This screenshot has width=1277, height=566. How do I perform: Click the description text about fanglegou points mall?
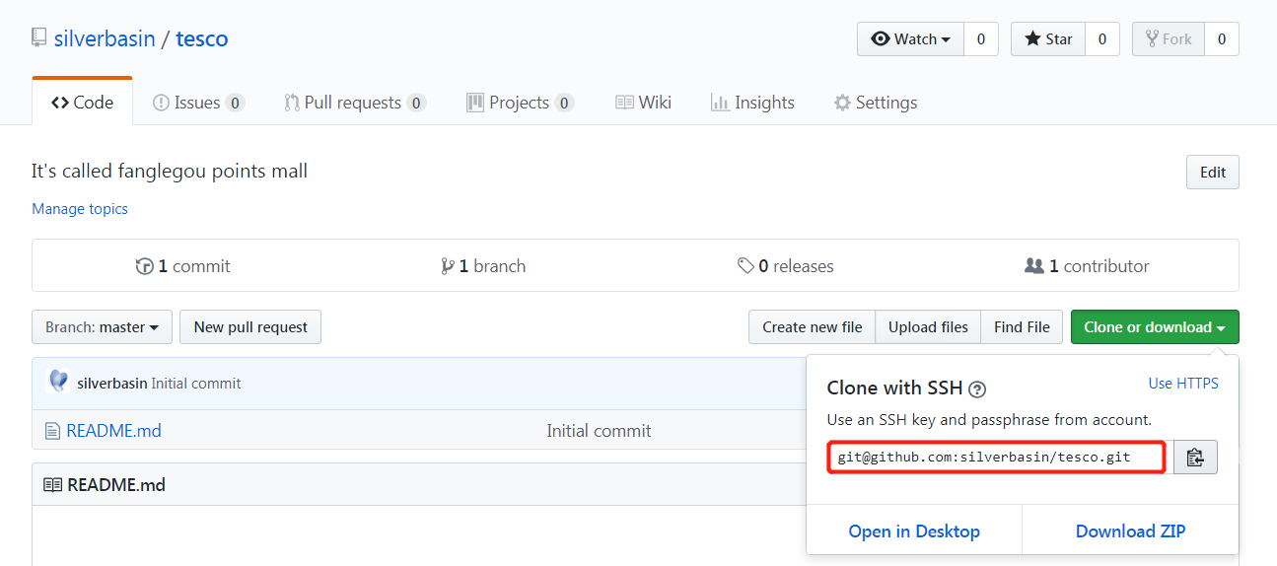[x=170, y=172]
